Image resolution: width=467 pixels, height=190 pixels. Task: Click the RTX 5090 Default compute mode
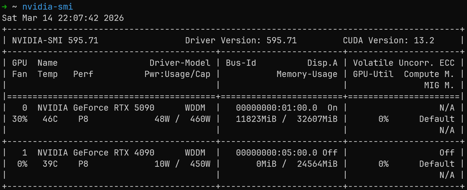[x=437, y=119]
